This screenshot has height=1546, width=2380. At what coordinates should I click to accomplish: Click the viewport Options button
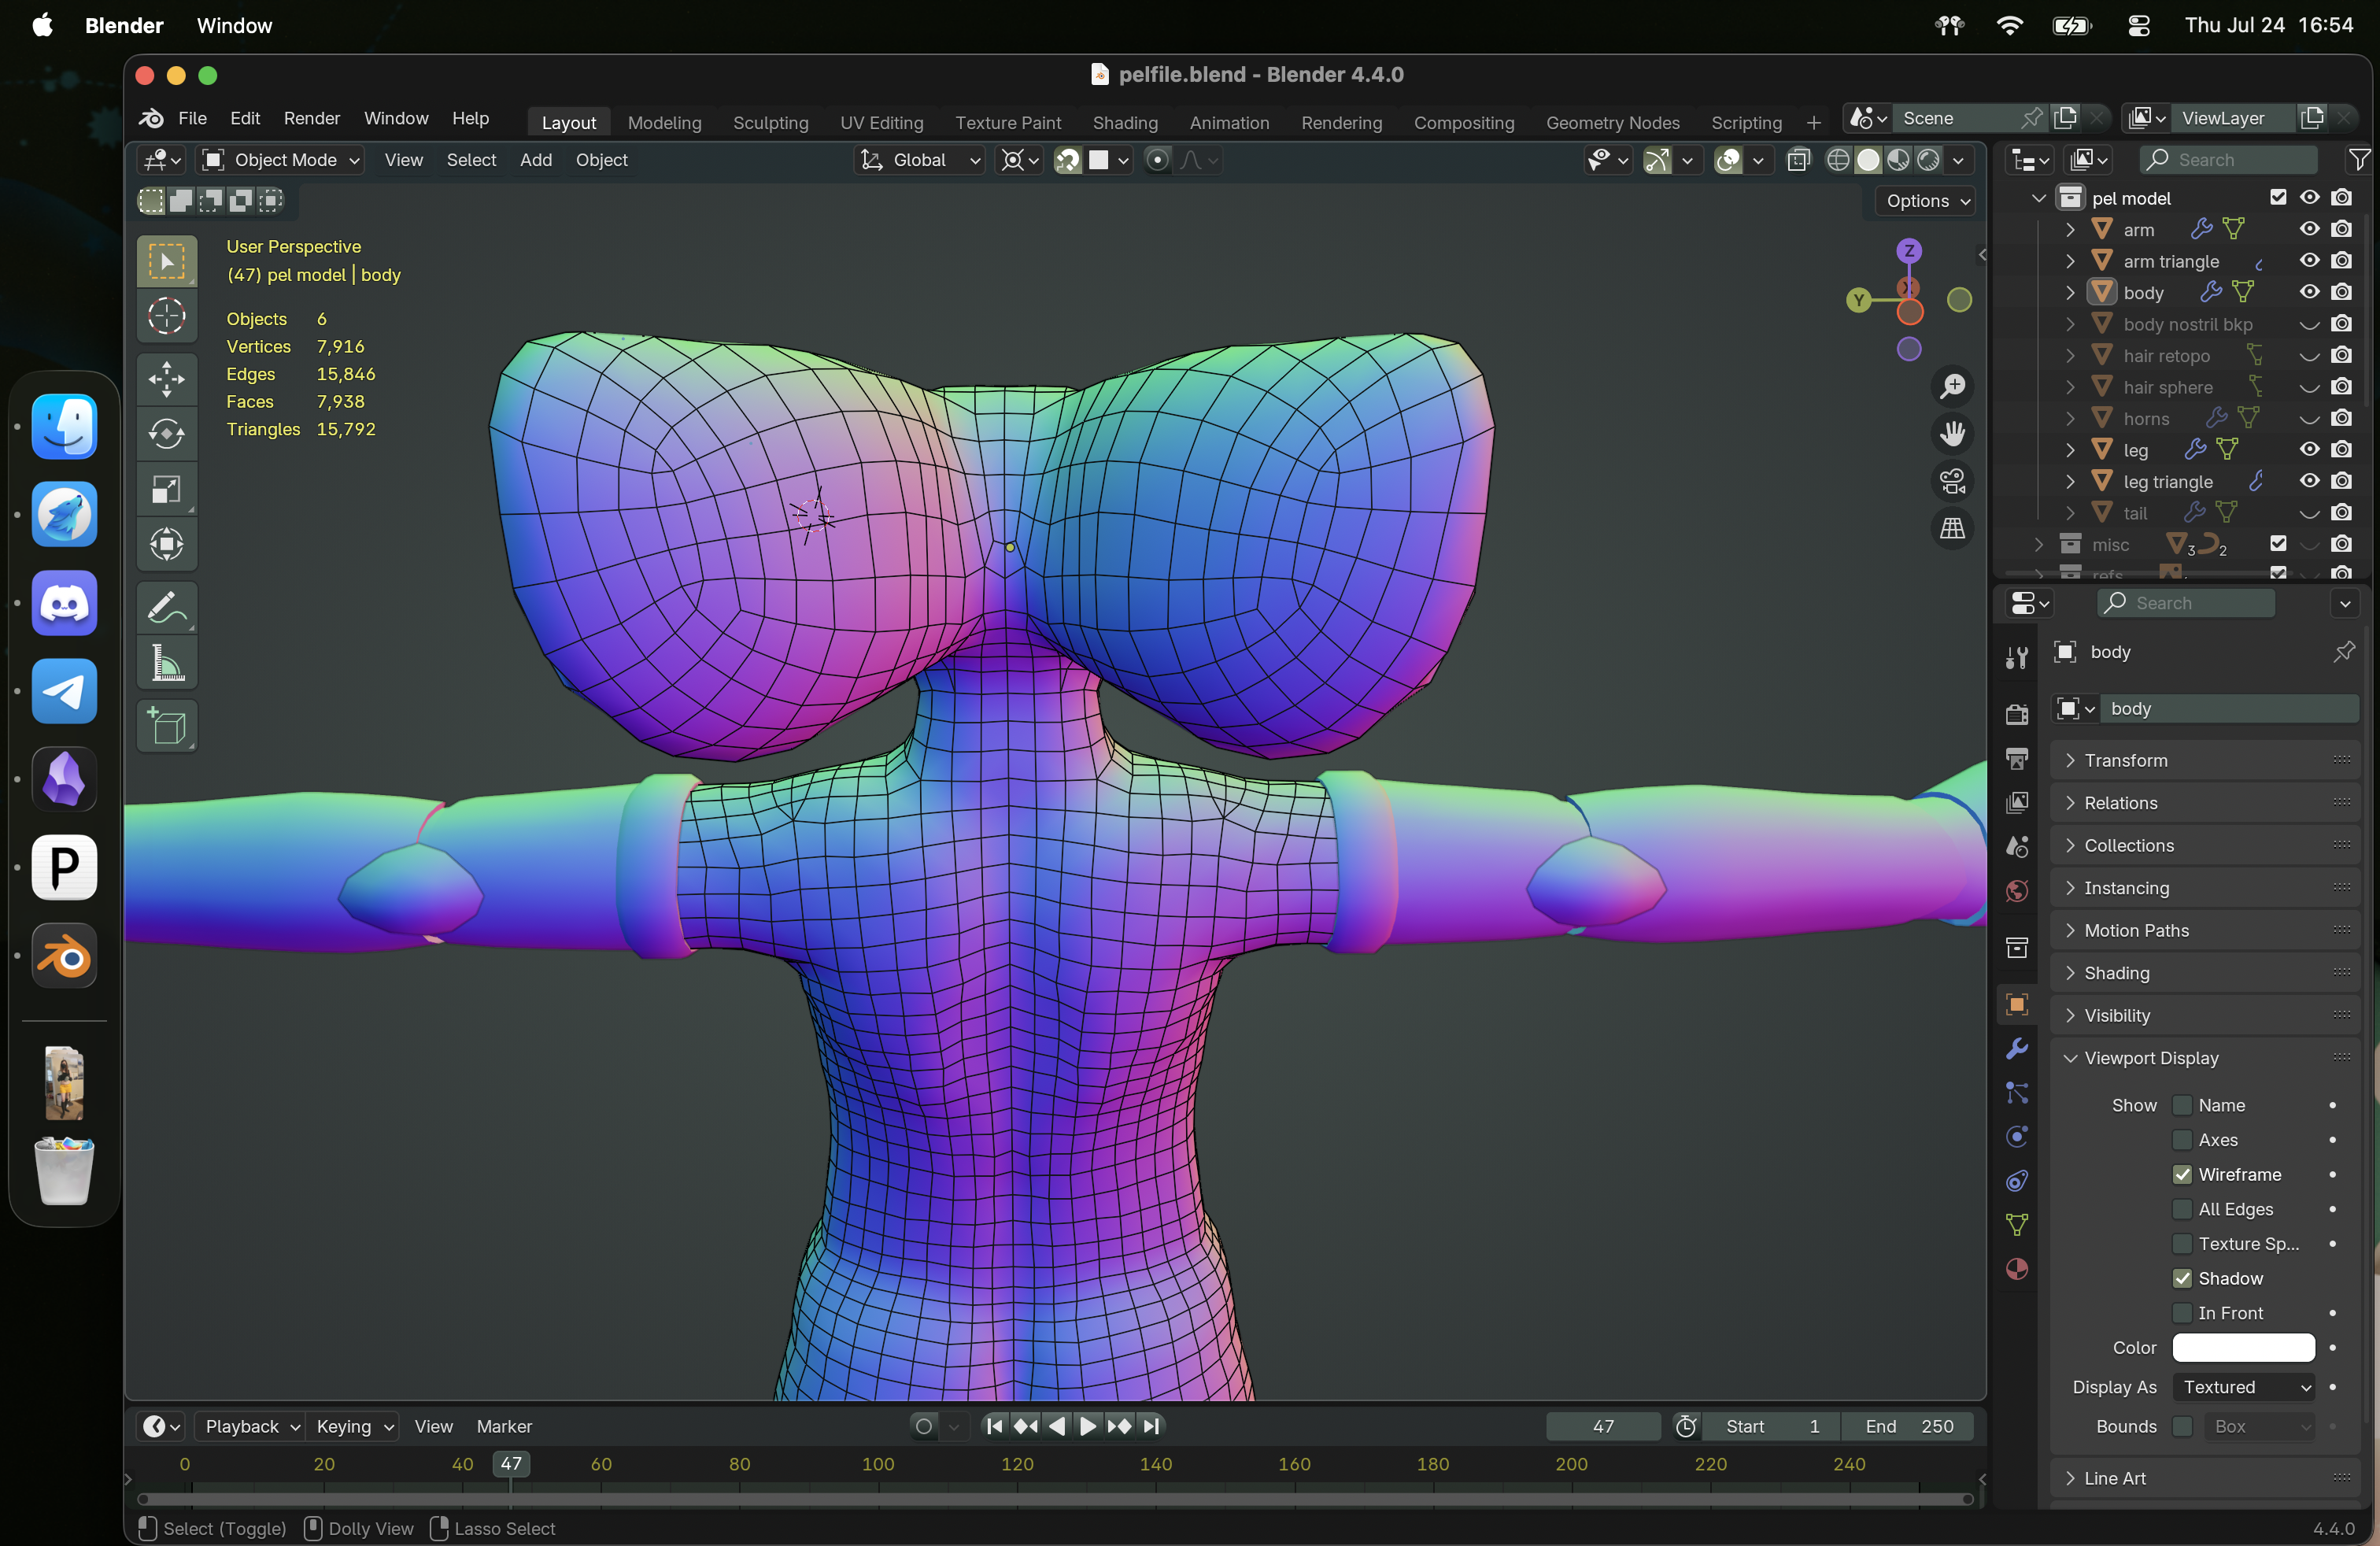1926,201
